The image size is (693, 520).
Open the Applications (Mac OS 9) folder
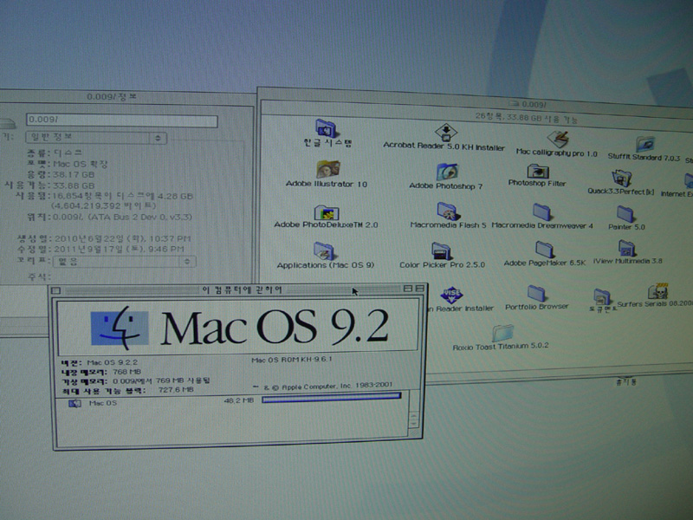(326, 251)
